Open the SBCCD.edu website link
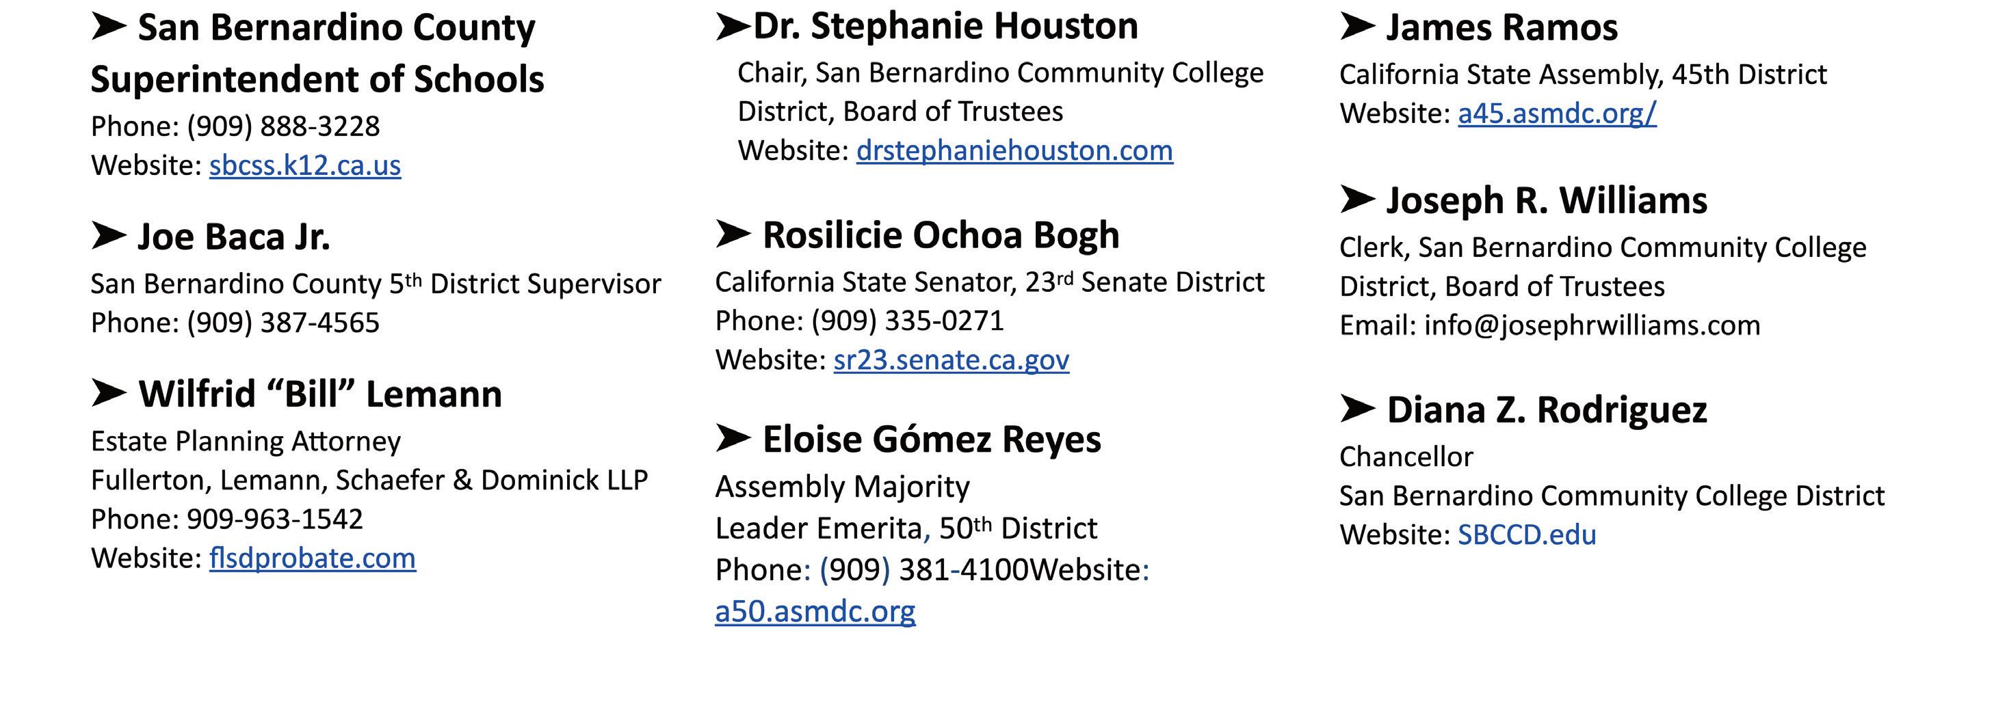This screenshot has width=2007, height=702. tap(1526, 535)
